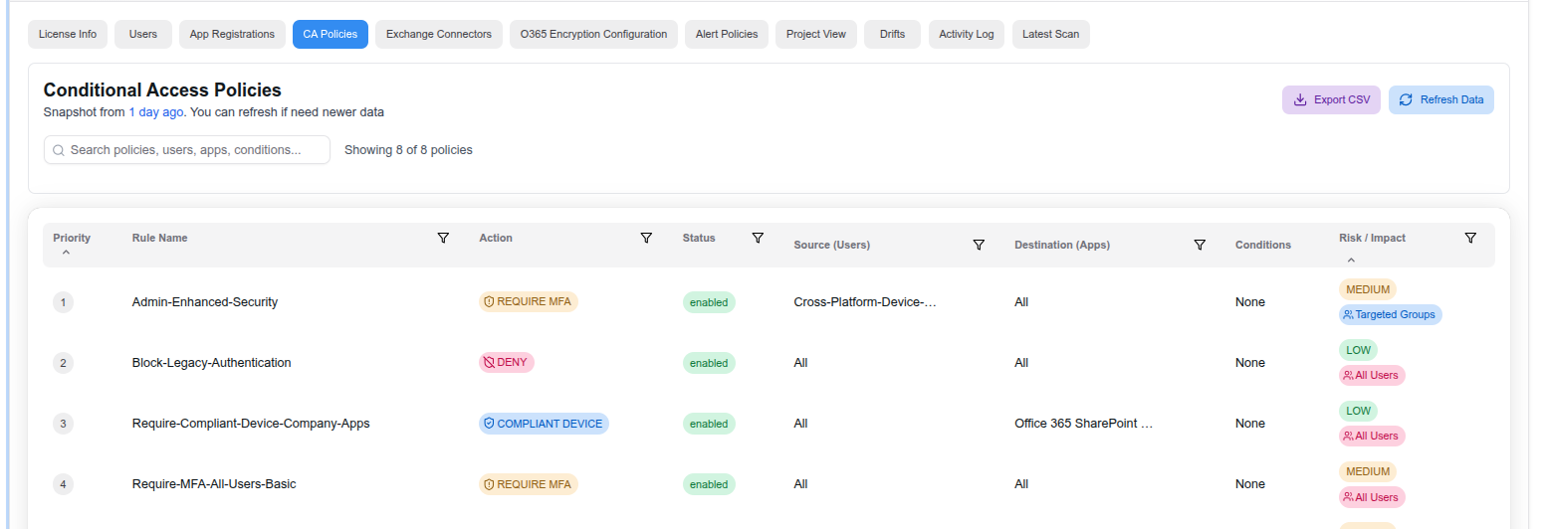Click the search magnifier icon
Screen dimensions: 1544x529
click(x=59, y=150)
